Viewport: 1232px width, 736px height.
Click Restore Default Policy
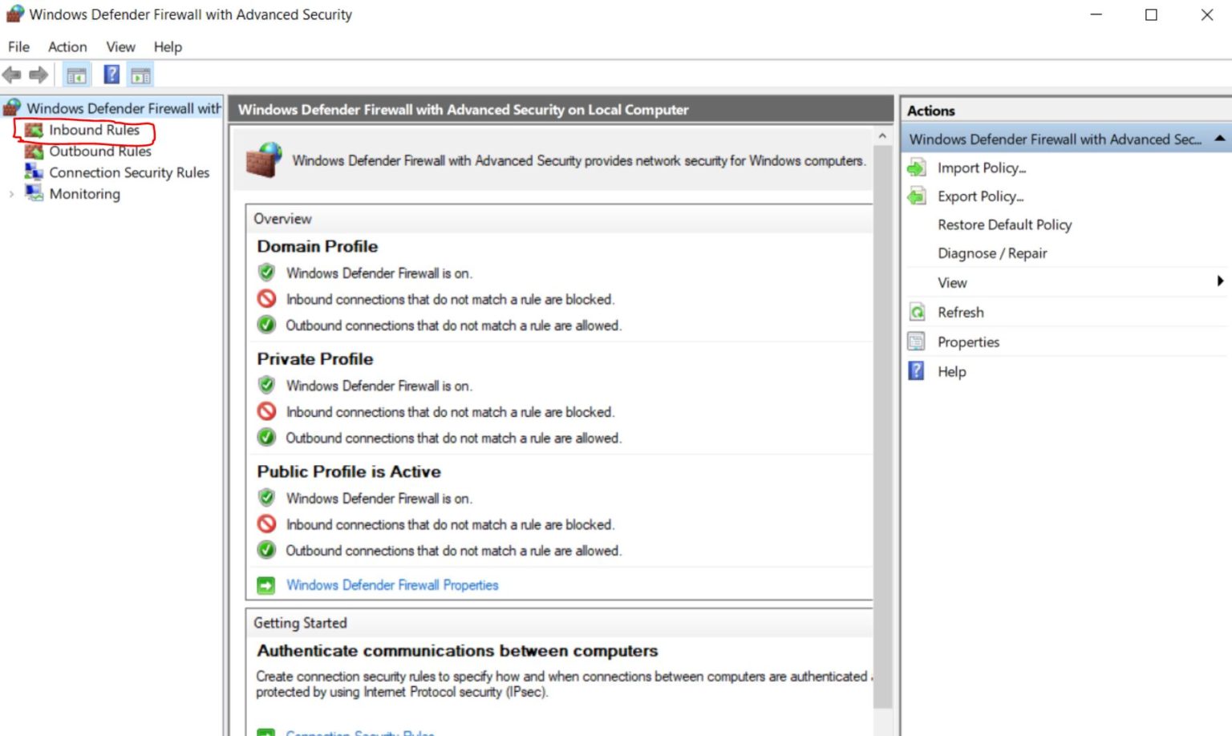pyautogui.click(x=1004, y=225)
